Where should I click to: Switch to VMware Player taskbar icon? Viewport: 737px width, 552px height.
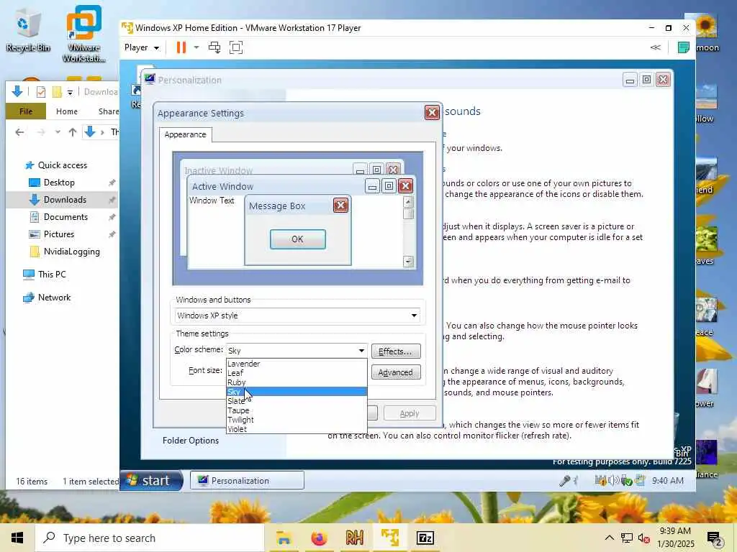(x=390, y=538)
